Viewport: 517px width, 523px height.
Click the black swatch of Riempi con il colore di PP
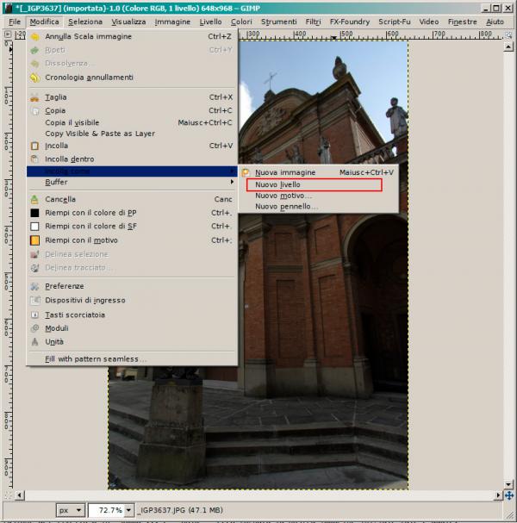pos(34,213)
